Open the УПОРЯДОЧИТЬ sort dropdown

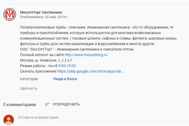(x=66, y=104)
